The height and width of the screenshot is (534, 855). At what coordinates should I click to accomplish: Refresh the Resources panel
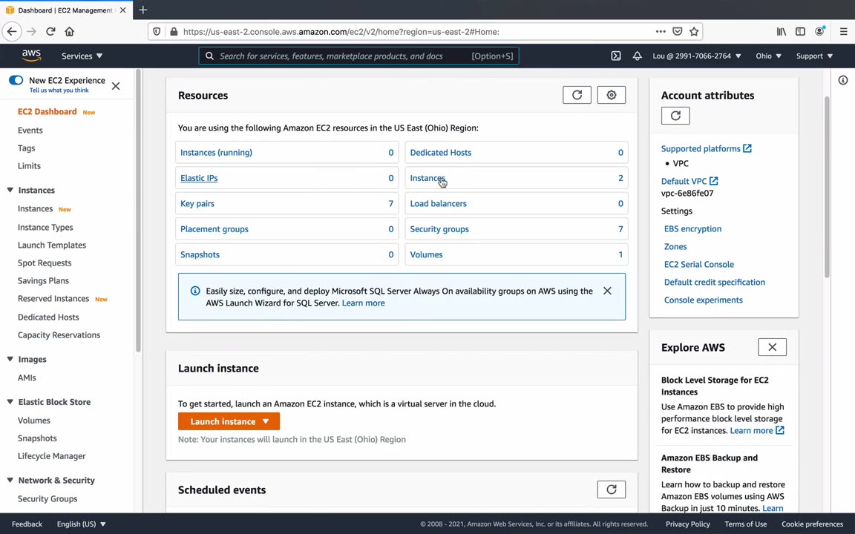point(577,95)
